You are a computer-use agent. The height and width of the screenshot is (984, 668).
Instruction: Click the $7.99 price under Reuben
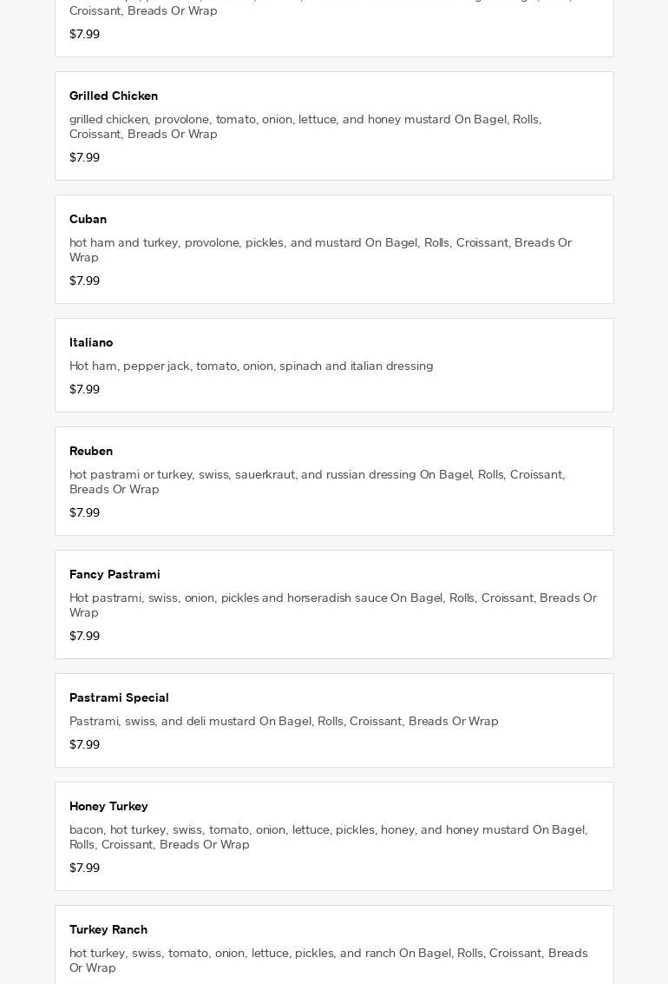pos(84,512)
